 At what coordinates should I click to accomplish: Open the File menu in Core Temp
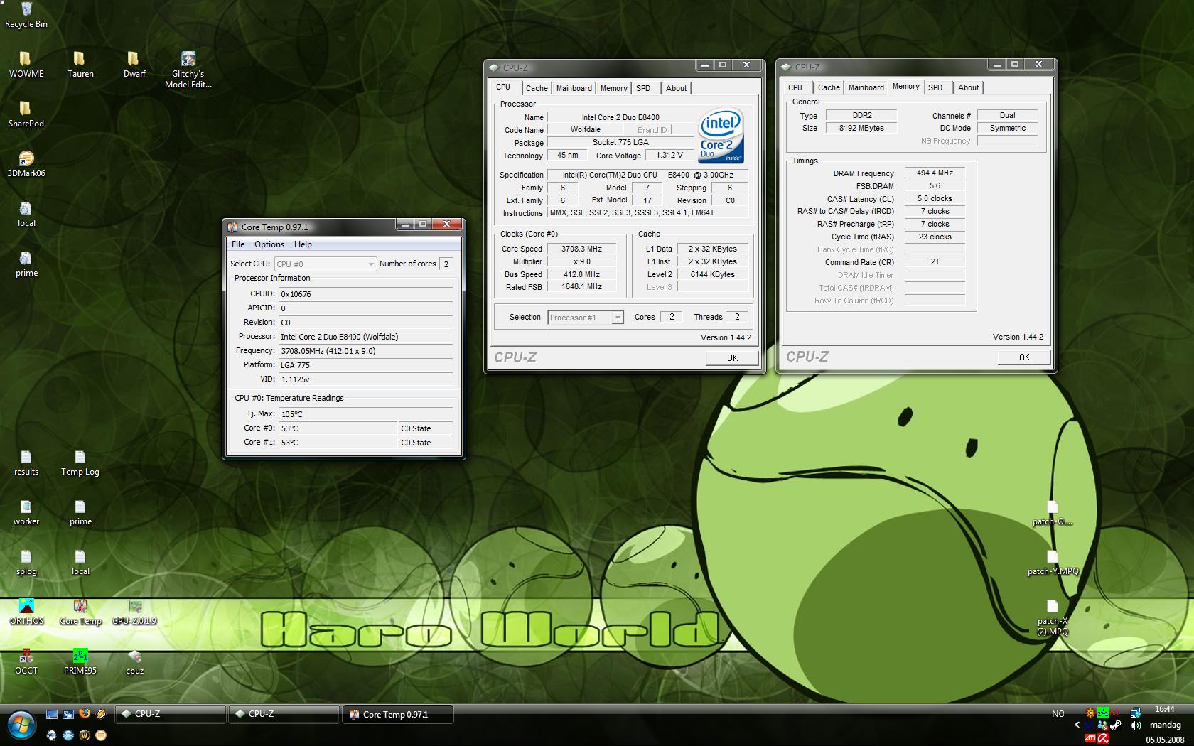click(238, 244)
